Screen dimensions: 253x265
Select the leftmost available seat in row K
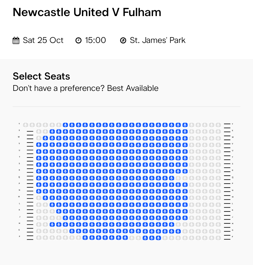pos(59,211)
